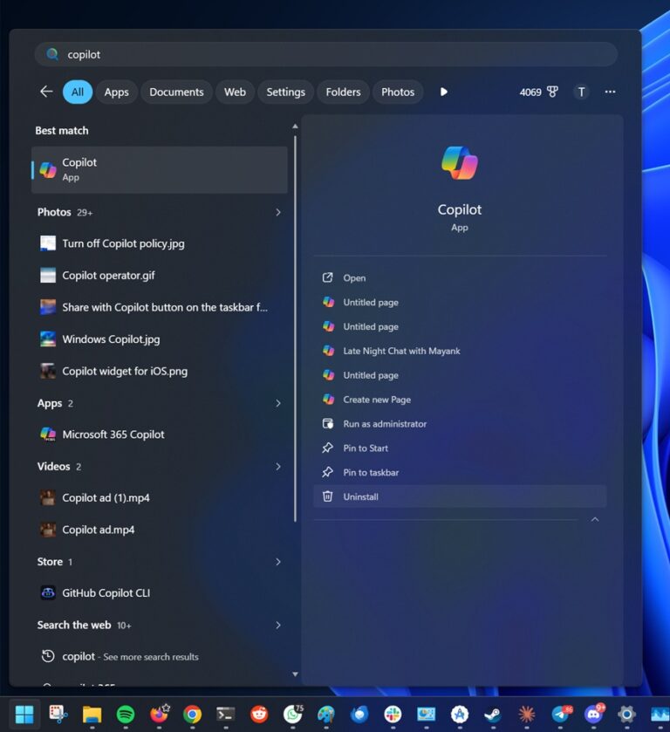Open Copilot widget for iOS.png
The width and height of the screenshot is (670, 732).
point(160,371)
